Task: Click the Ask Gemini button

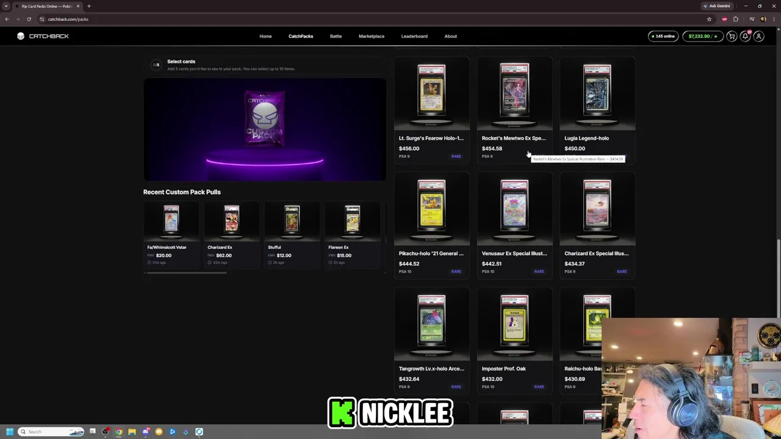Action: pos(717,6)
